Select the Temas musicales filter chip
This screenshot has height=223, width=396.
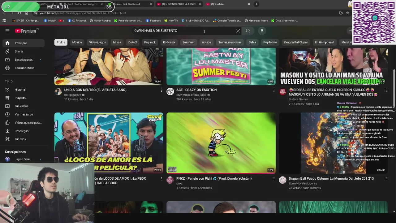pyautogui.click(x=230, y=42)
